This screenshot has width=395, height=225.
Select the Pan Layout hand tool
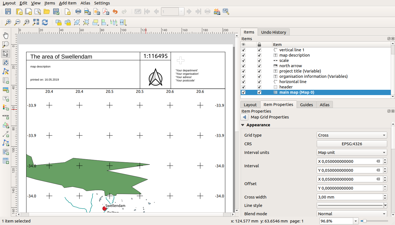pyautogui.click(x=6, y=35)
